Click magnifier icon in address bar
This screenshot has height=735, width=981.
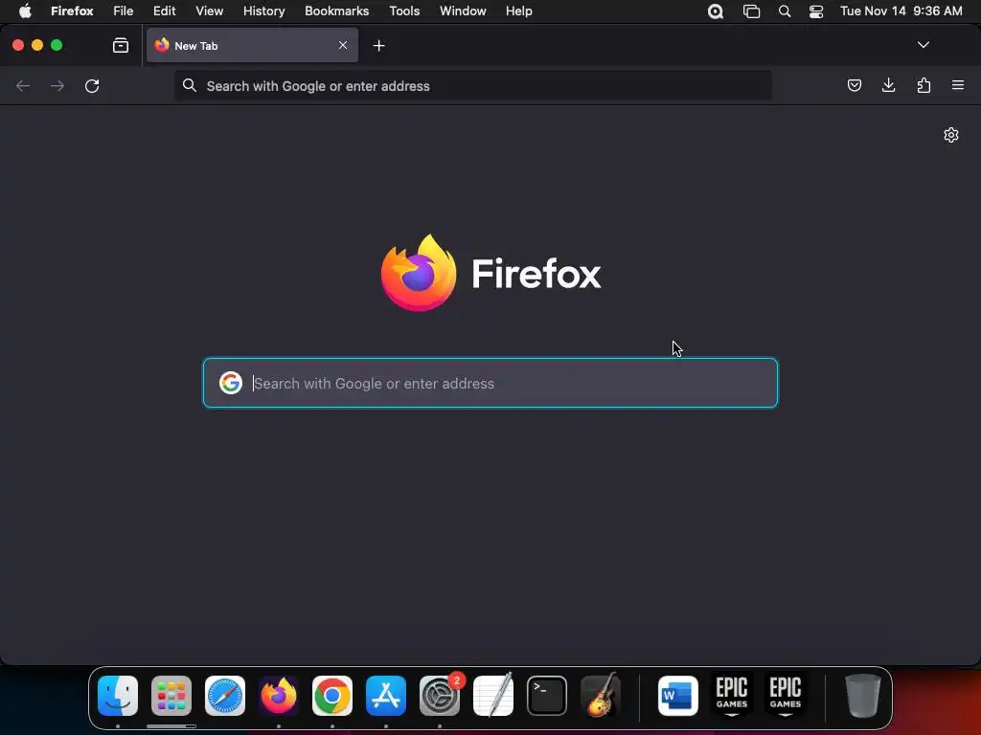(190, 85)
